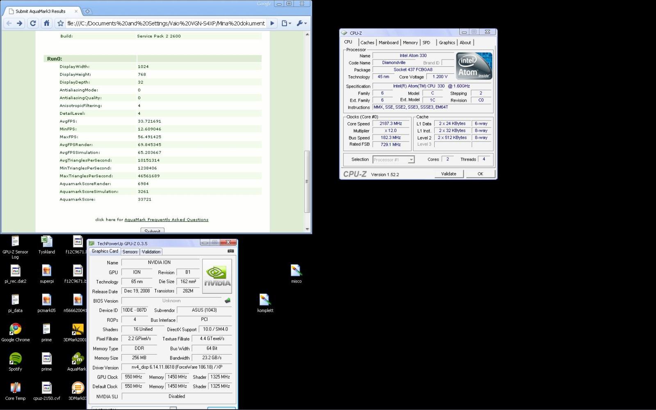The image size is (656, 410).
Task: Open Chrome's page menu icon
Action: [286, 23]
